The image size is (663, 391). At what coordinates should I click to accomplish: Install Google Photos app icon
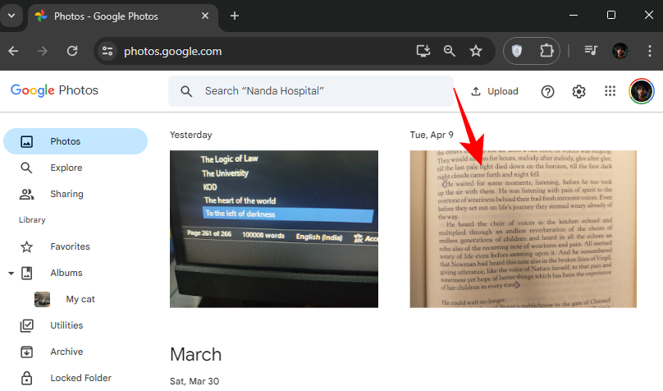click(423, 51)
